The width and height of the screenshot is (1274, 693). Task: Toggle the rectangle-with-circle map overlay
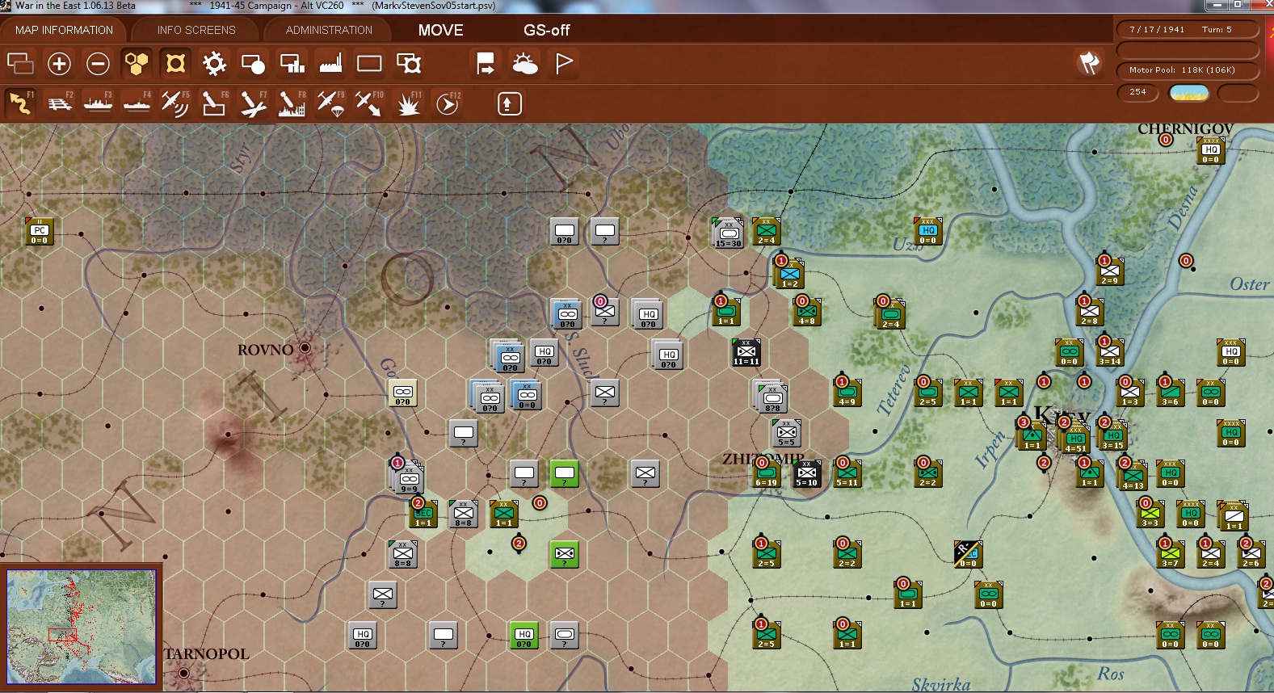pos(253,63)
